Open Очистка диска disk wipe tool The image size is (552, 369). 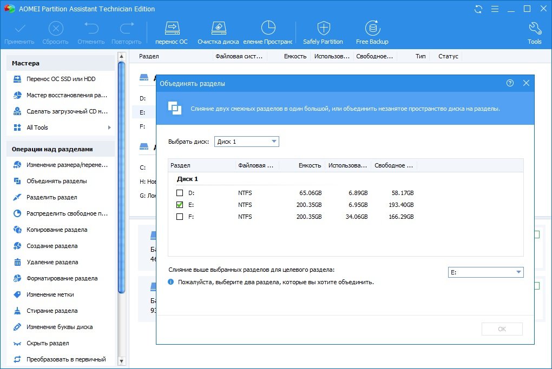tap(218, 32)
